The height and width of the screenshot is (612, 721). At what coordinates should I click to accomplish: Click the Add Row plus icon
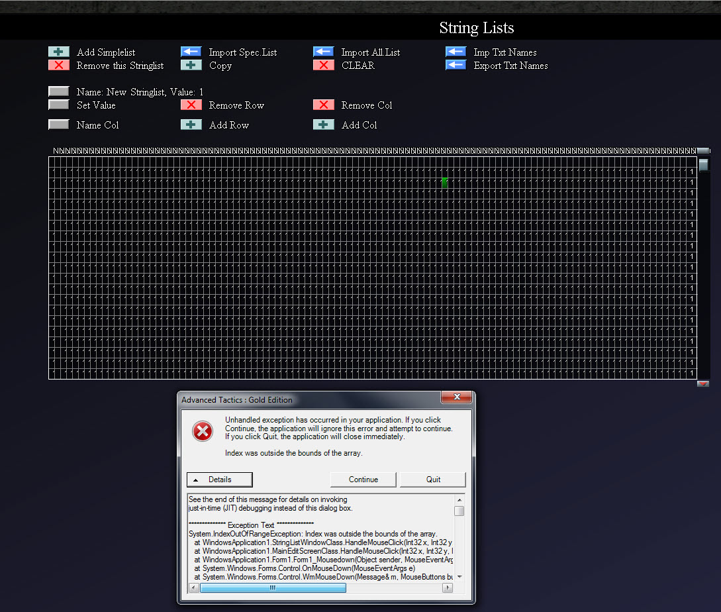(191, 125)
